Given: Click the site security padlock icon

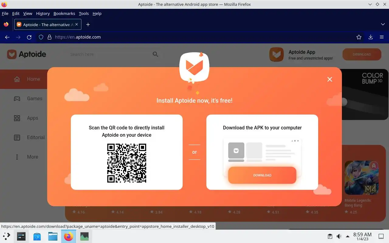Looking at the screenshot, I should click(x=50, y=37).
